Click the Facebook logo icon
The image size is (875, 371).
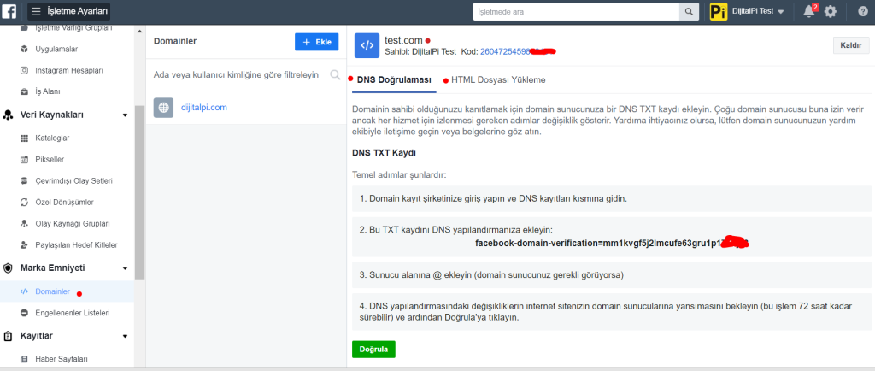point(9,11)
